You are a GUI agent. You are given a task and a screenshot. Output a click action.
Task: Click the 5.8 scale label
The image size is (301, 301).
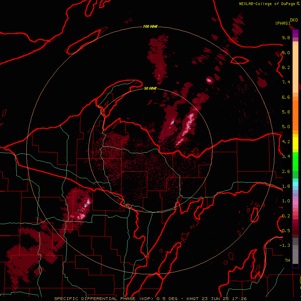coord(286,112)
